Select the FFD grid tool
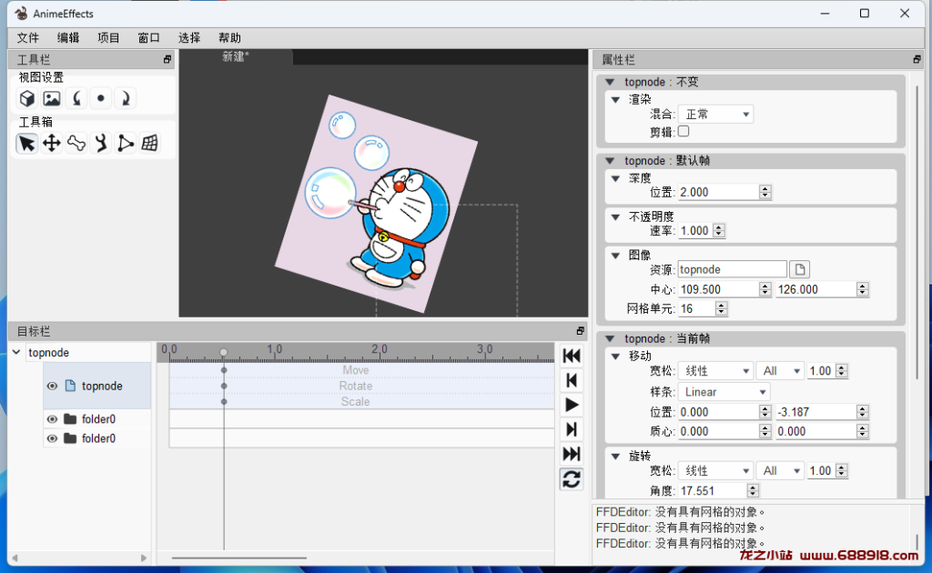The height and width of the screenshot is (573, 932). [x=150, y=143]
